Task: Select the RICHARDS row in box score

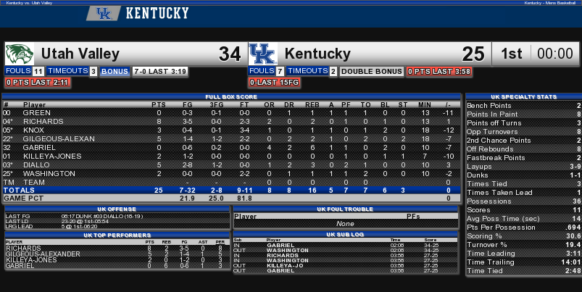Action: tap(231, 121)
